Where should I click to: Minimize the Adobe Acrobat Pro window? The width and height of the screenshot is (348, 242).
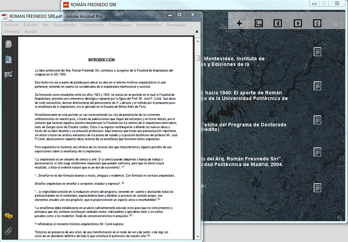point(170,15)
